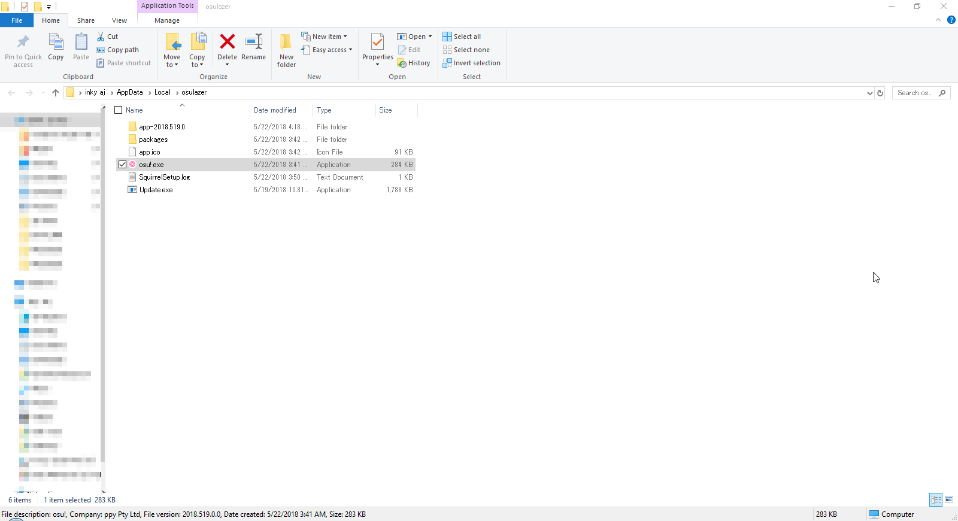Open recent locations dropdown arrow
This screenshot has width=958, height=521.
[43, 93]
